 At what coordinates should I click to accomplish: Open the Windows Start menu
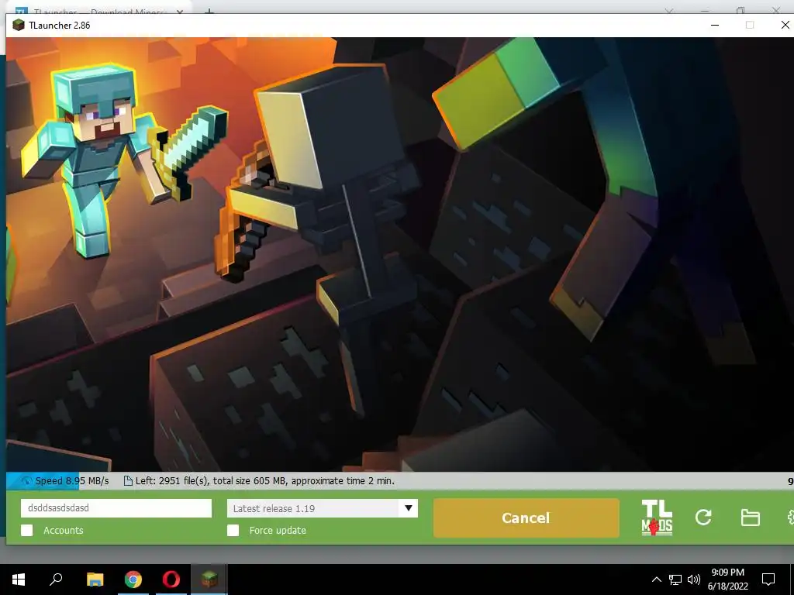click(x=19, y=580)
